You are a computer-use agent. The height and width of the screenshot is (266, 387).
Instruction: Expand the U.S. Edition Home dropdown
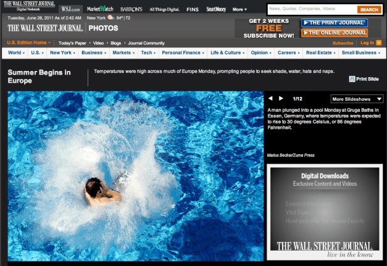tap(30, 43)
